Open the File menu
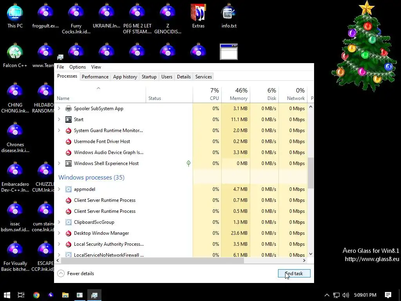401x301 pixels. [x=60, y=67]
